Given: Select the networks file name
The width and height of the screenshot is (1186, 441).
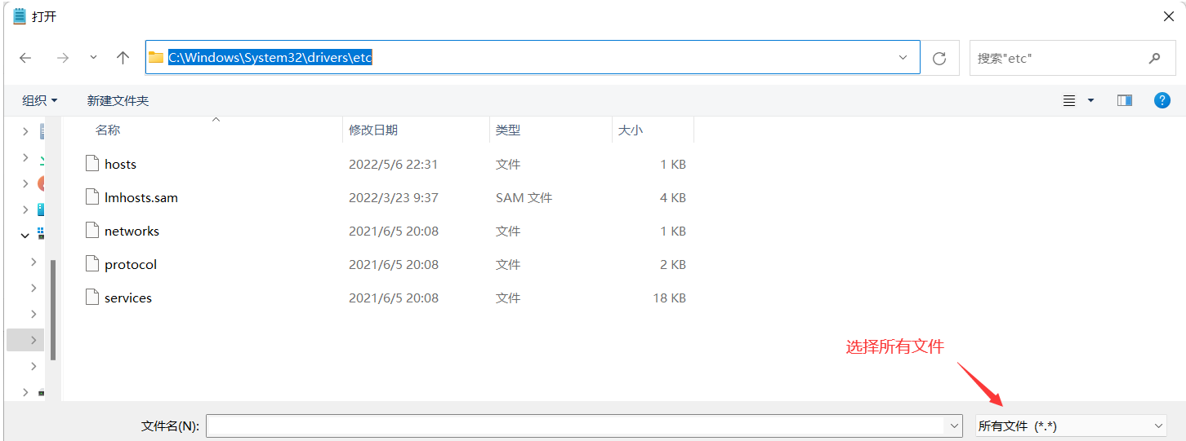Looking at the screenshot, I should pyautogui.click(x=132, y=231).
